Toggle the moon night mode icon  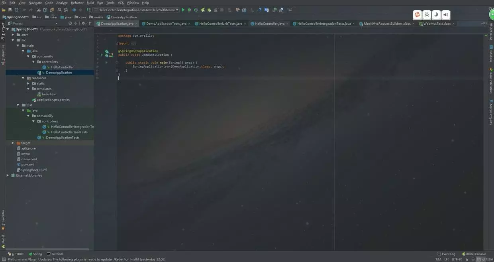436,15
